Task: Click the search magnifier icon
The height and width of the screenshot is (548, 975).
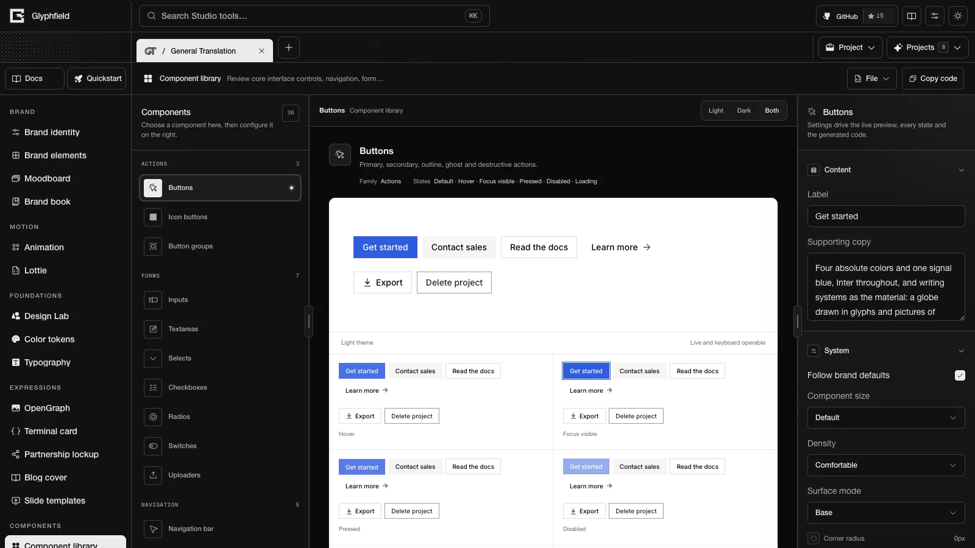Action: (152, 16)
